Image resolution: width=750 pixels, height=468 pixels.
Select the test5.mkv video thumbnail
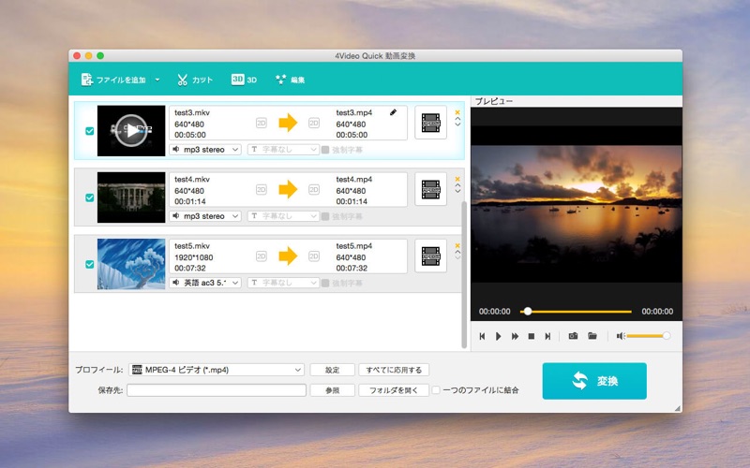point(131,264)
